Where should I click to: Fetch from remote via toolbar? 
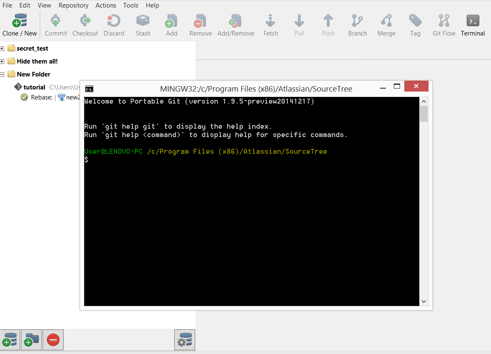point(271,25)
